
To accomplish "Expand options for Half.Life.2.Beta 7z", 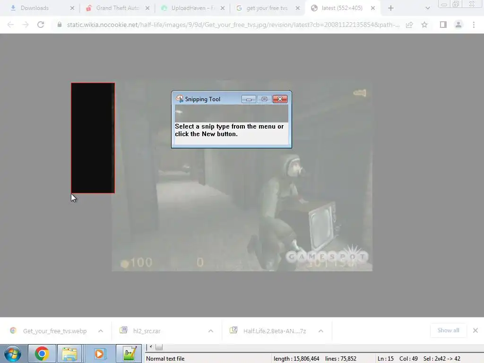I will (321, 331).
